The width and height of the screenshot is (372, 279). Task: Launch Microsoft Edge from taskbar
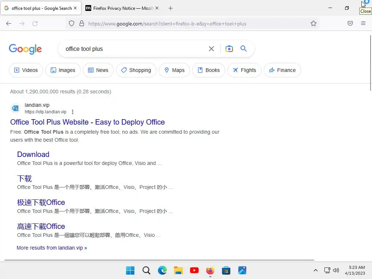point(162,270)
